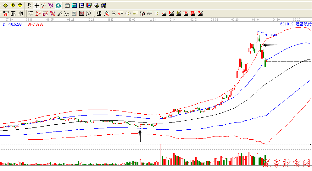Select the circled 金 golden ratio icon
Screen dimensions: 312x171
click(128, 13)
